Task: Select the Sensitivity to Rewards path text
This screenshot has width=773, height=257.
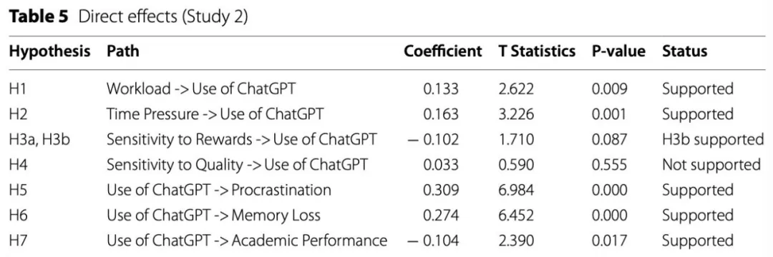Action: [x=242, y=139]
